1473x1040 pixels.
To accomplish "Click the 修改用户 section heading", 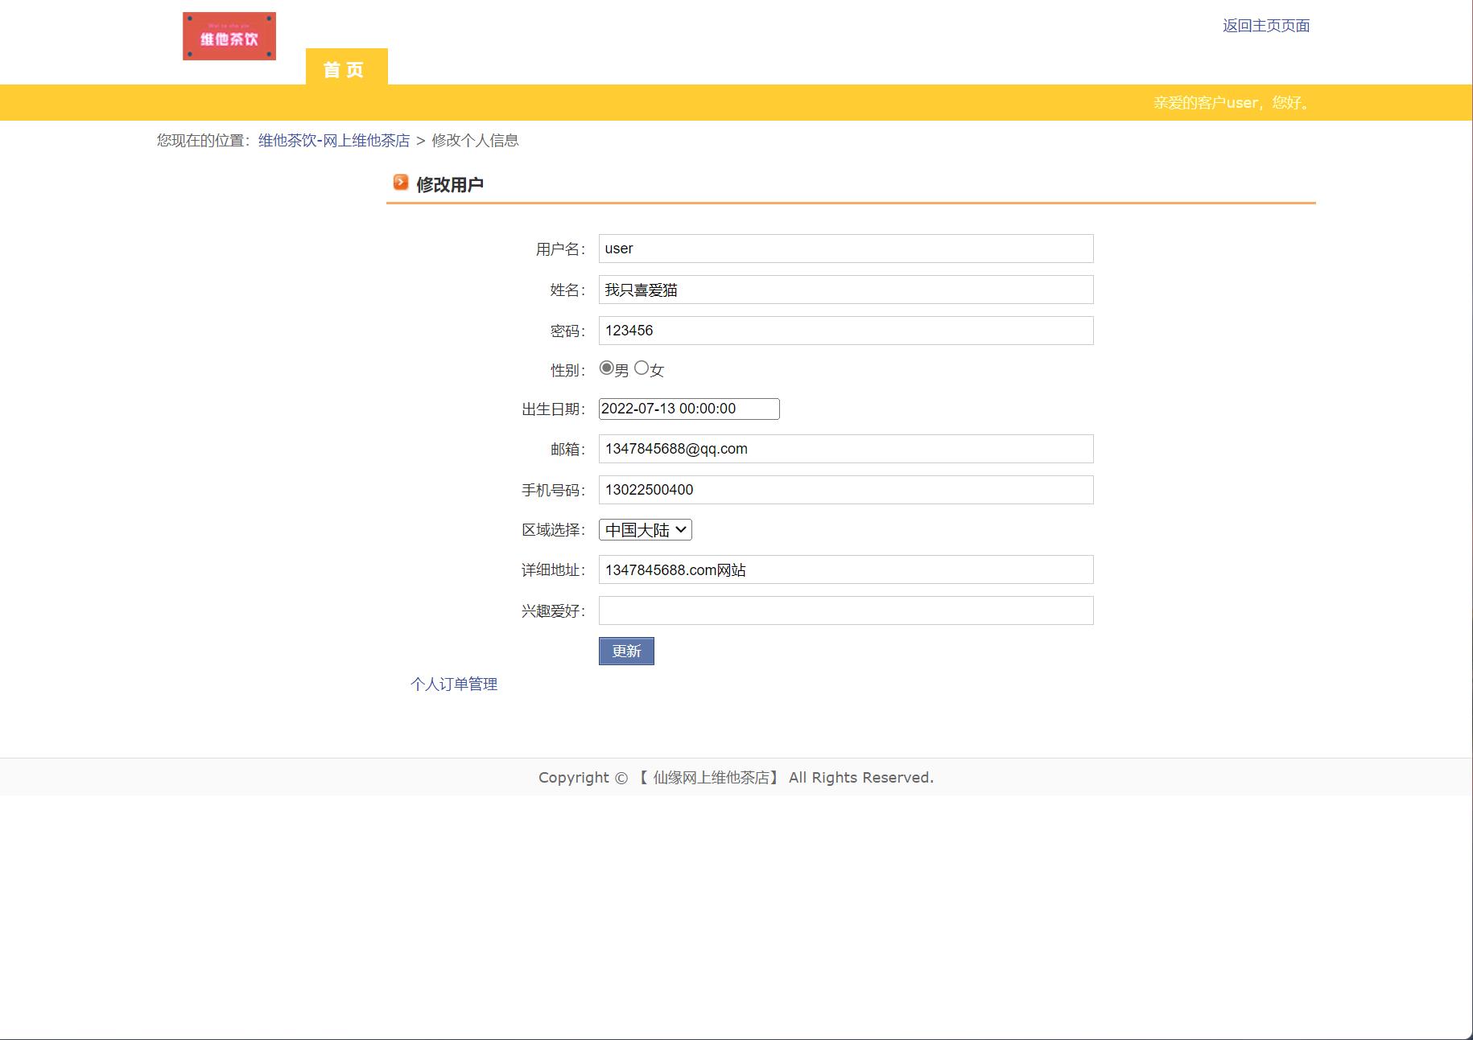I will (x=452, y=183).
